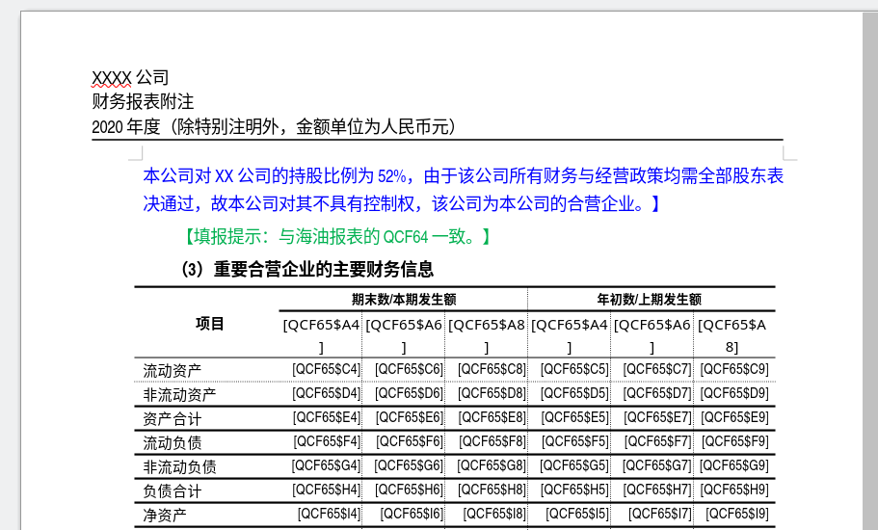Click the 流动负债 row label
The image size is (878, 530).
173,442
